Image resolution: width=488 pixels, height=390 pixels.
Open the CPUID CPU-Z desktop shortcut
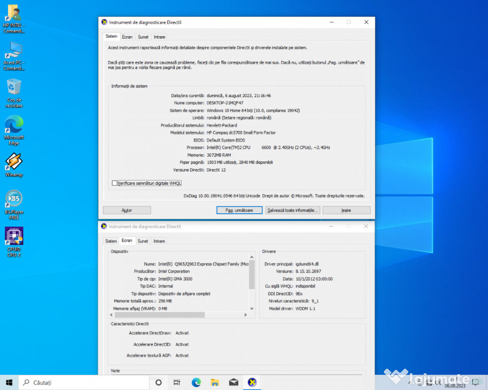coord(14,237)
